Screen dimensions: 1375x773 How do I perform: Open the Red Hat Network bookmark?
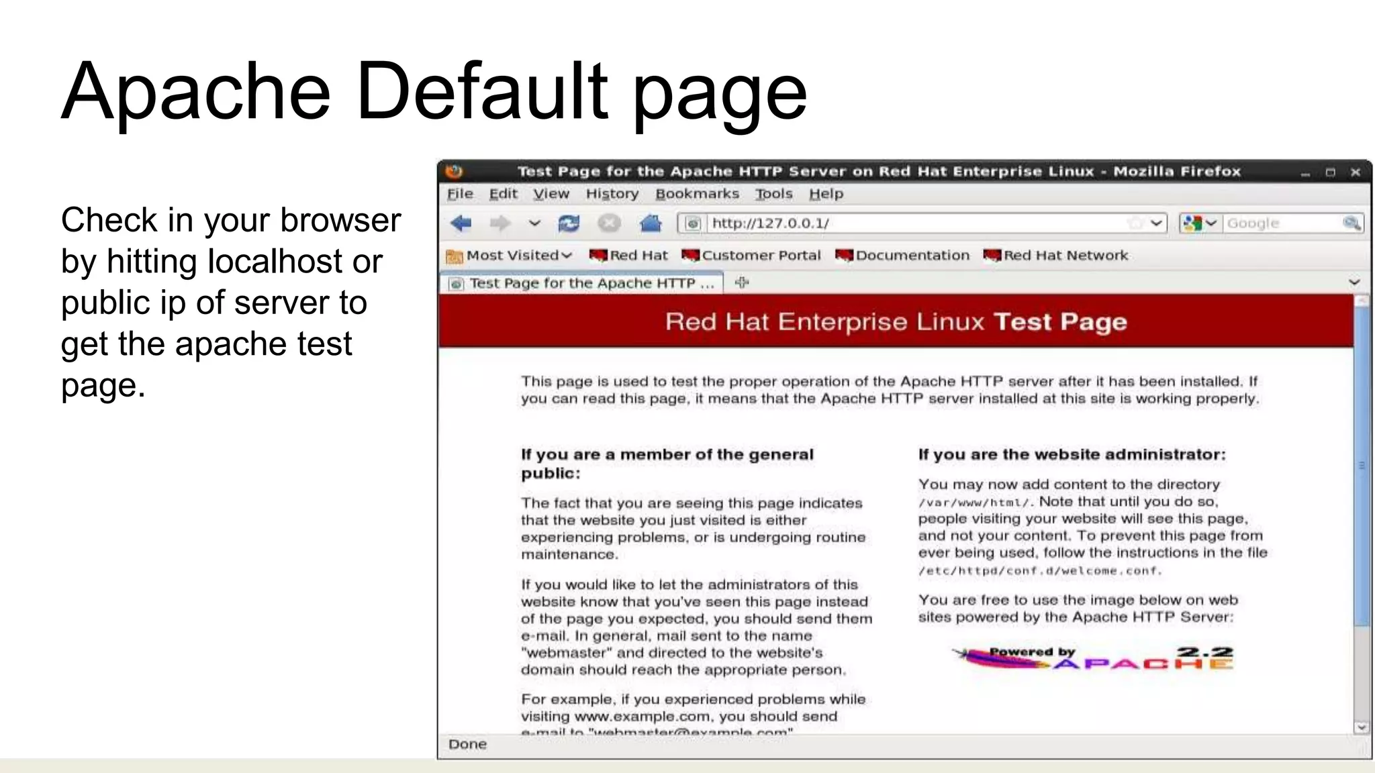[x=1055, y=256]
